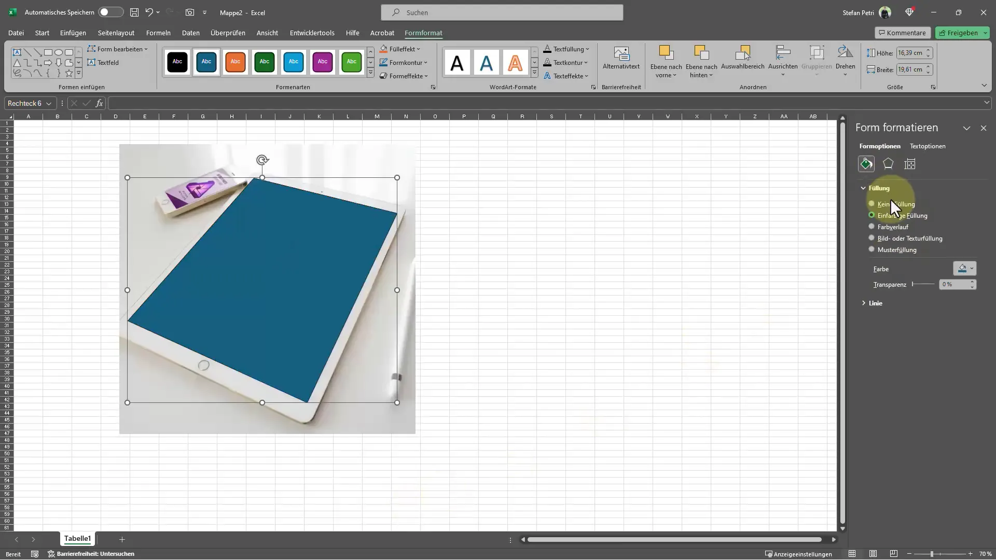Click Barrierefreiheit: Untersuchen in status bar

(91, 554)
